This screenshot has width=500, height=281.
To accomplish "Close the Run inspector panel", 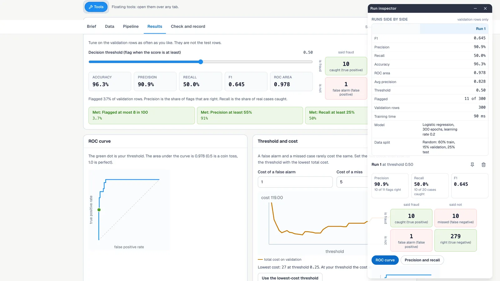I will 485,8.
